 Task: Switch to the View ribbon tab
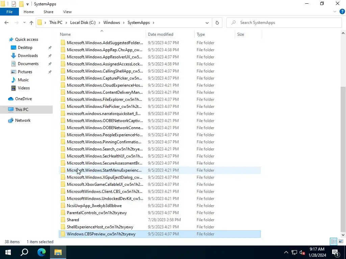[67, 12]
